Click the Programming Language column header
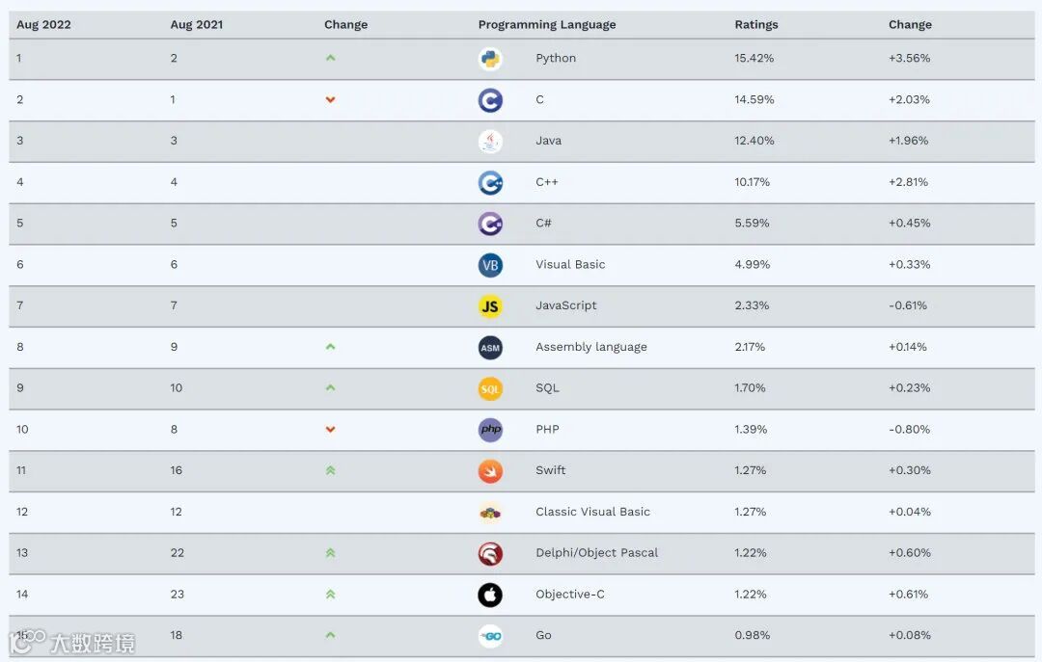The width and height of the screenshot is (1042, 662). click(x=546, y=25)
